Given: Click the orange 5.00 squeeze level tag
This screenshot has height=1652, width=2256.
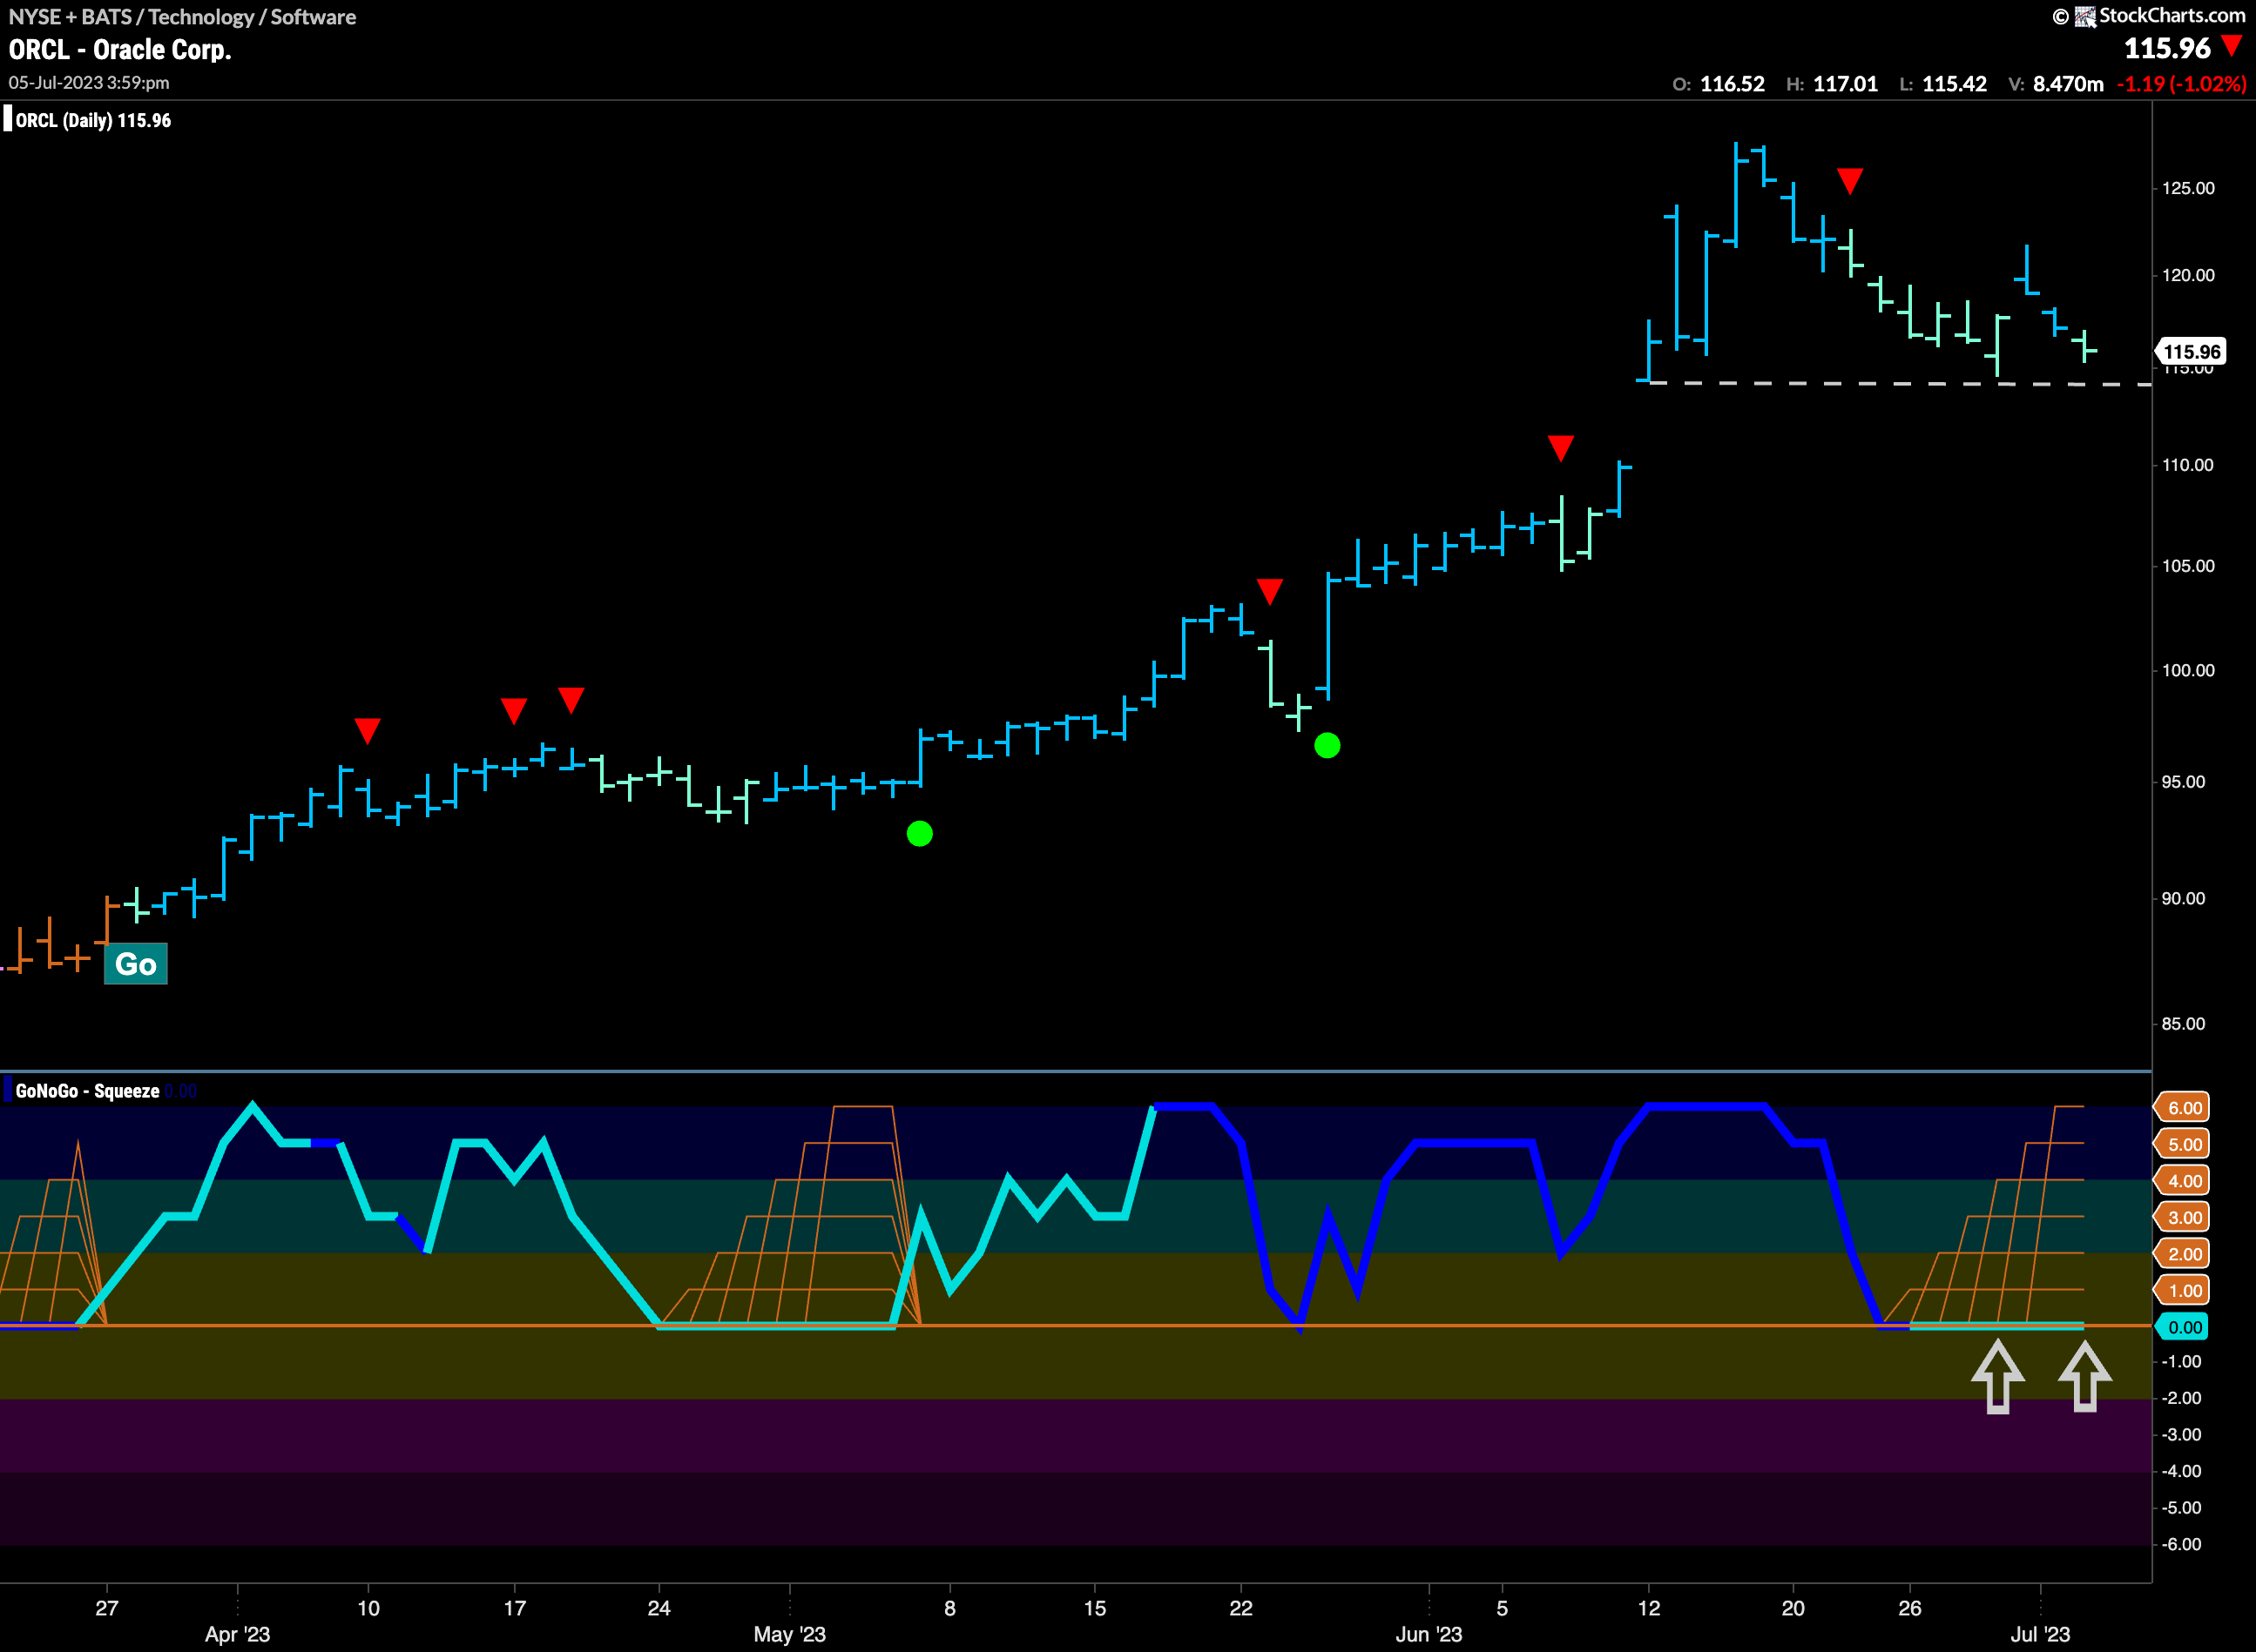Looking at the screenshot, I should [x=2182, y=1144].
